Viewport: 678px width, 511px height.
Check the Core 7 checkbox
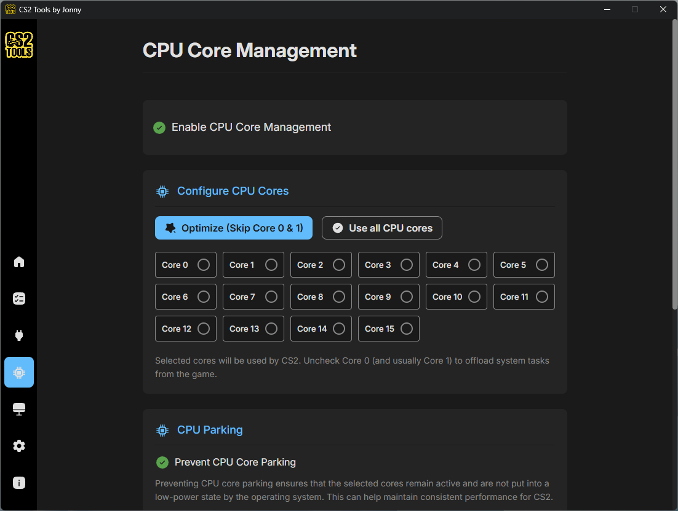click(271, 297)
